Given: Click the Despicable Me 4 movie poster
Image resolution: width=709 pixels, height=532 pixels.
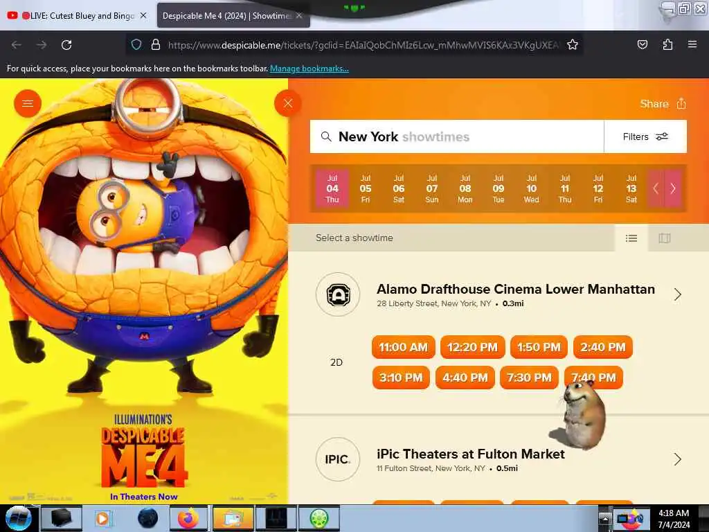Looking at the screenshot, I should [x=144, y=291].
